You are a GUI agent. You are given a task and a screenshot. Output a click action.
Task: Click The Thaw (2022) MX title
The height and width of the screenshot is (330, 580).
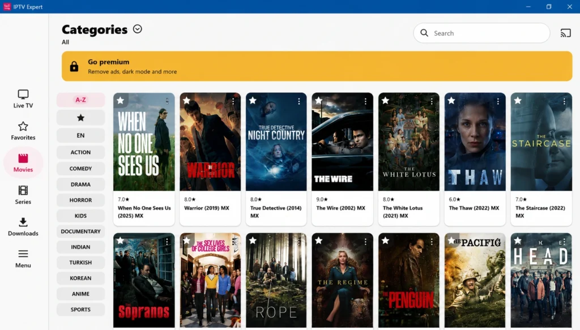pos(474,208)
